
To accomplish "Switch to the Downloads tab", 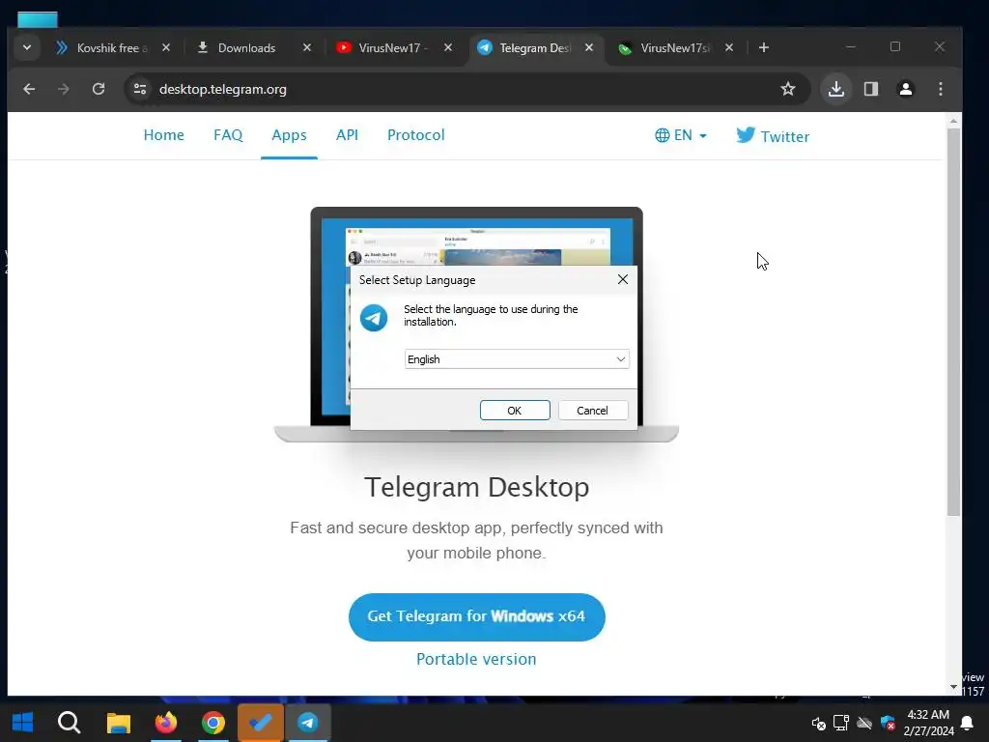I will coord(246,48).
